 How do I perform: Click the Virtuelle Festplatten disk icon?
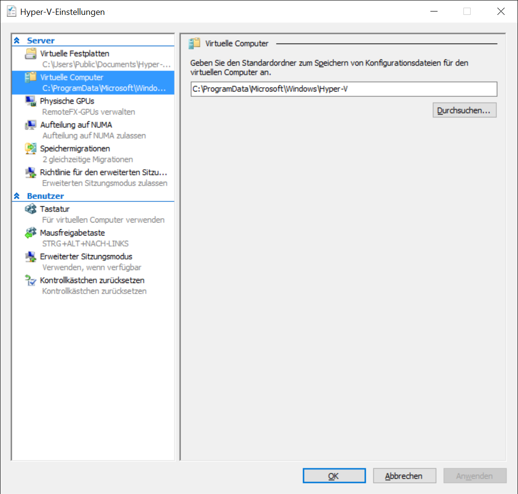click(30, 54)
